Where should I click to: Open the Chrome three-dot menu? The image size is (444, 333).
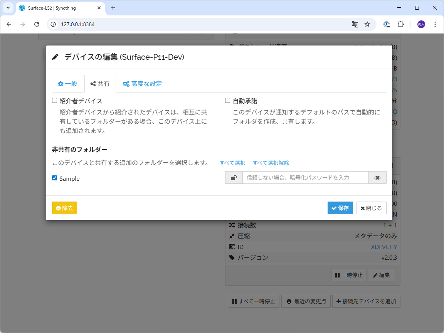click(x=435, y=24)
